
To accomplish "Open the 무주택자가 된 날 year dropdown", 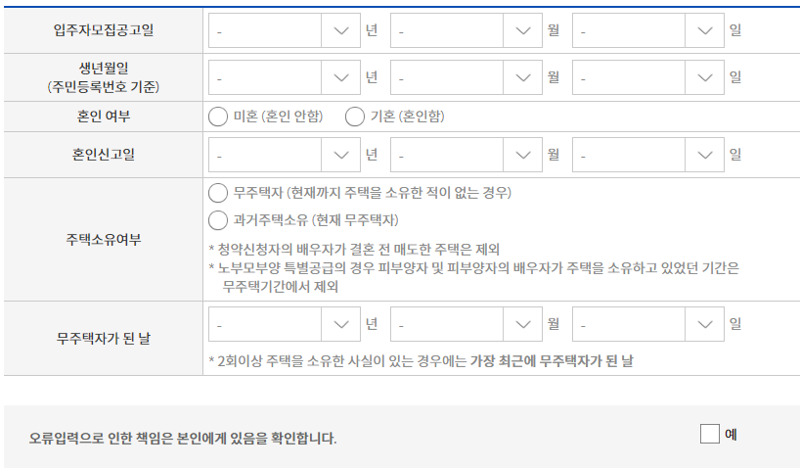I will pyautogui.click(x=285, y=324).
